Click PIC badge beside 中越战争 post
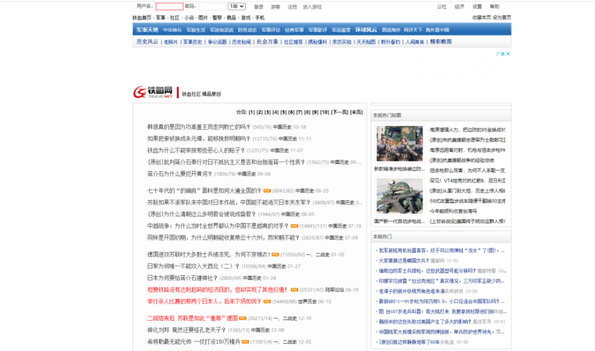Viewport: 595px width, 351px height. point(294,226)
